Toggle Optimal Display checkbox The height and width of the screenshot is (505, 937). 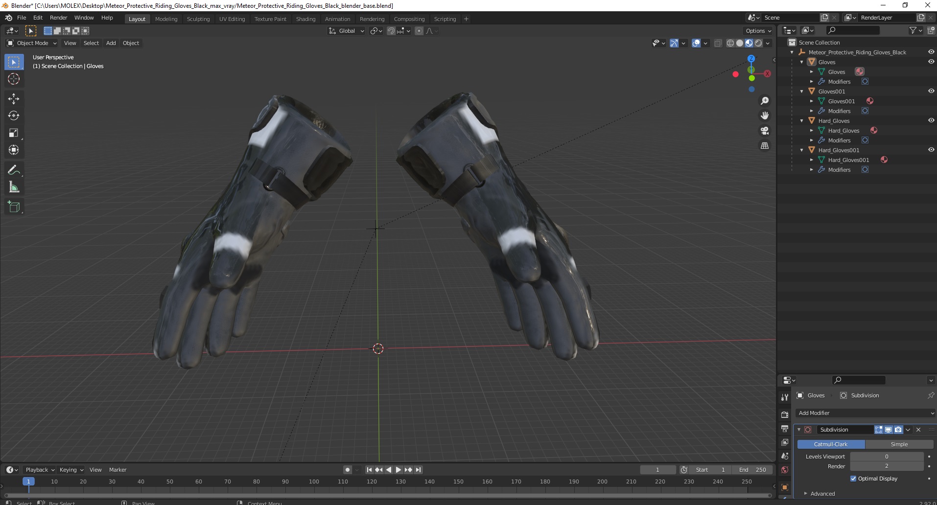(853, 479)
